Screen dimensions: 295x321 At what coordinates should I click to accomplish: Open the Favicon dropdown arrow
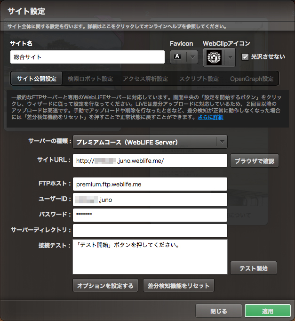point(192,57)
